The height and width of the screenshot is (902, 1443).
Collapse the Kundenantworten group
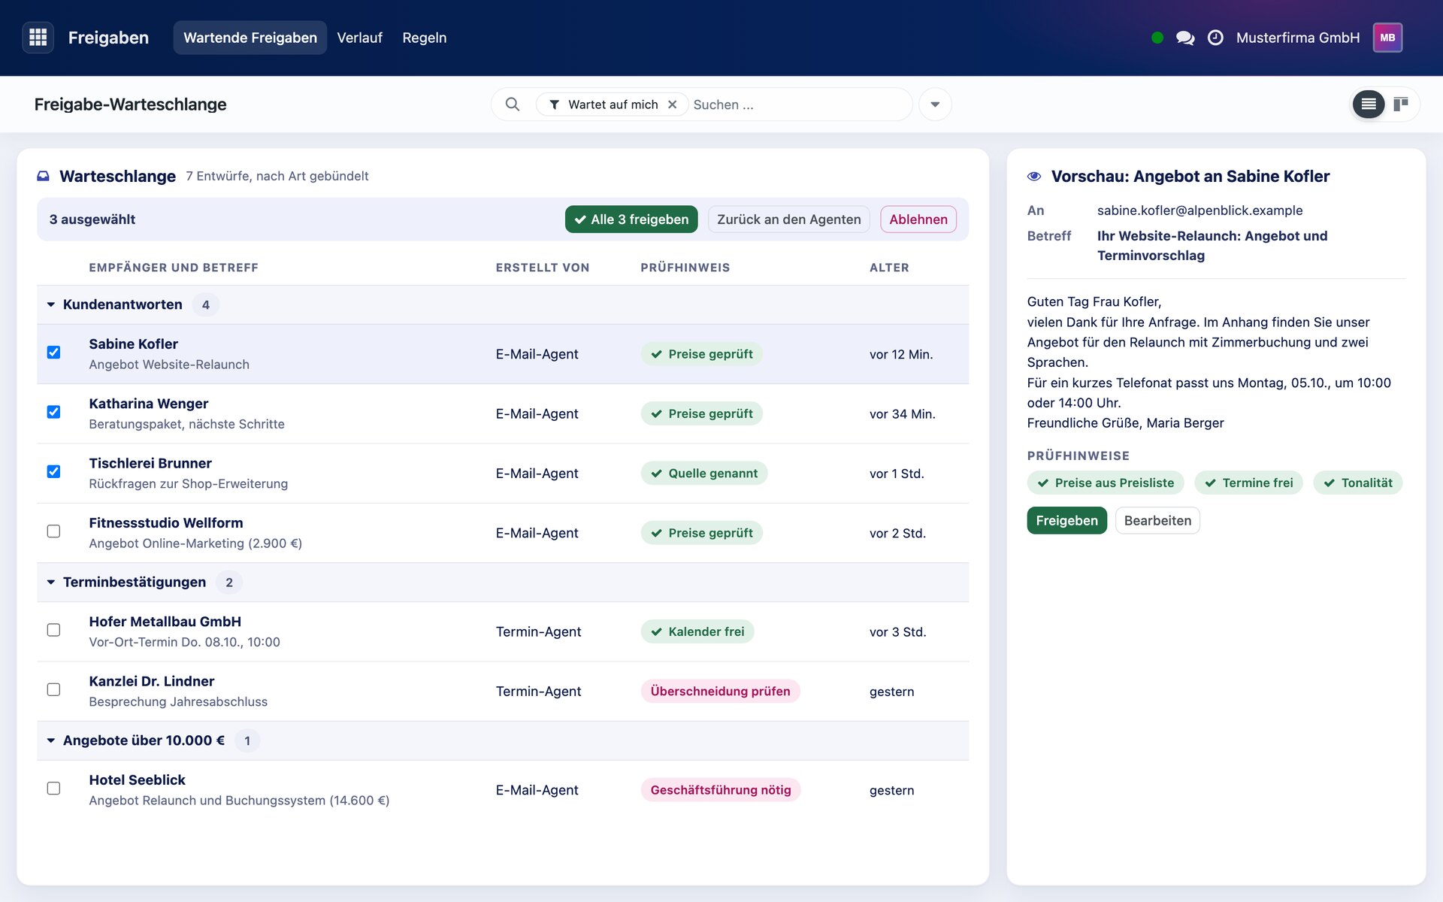point(51,304)
